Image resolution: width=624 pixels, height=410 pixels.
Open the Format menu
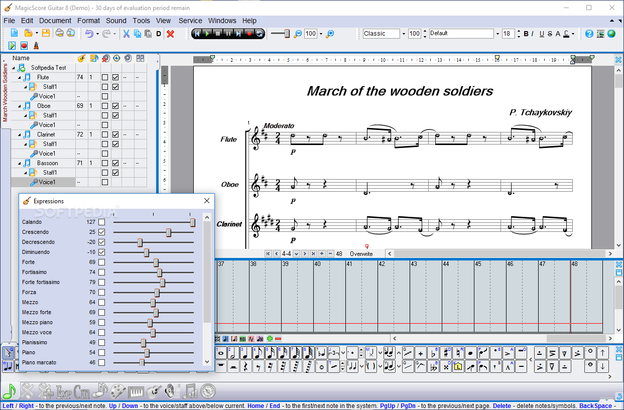[x=88, y=21]
